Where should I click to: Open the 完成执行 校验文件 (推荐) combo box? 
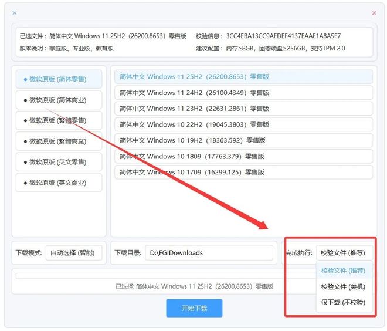click(x=344, y=253)
